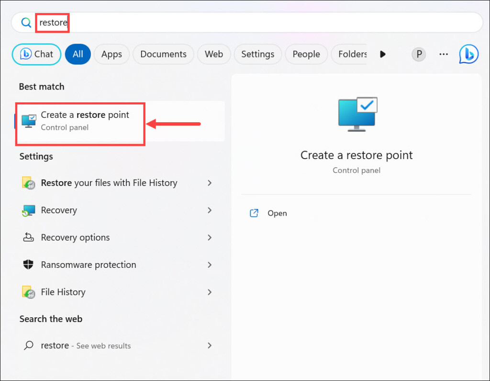This screenshot has height=381, width=490.
Task: Expand the web results chevron for restore
Action: 210,346
